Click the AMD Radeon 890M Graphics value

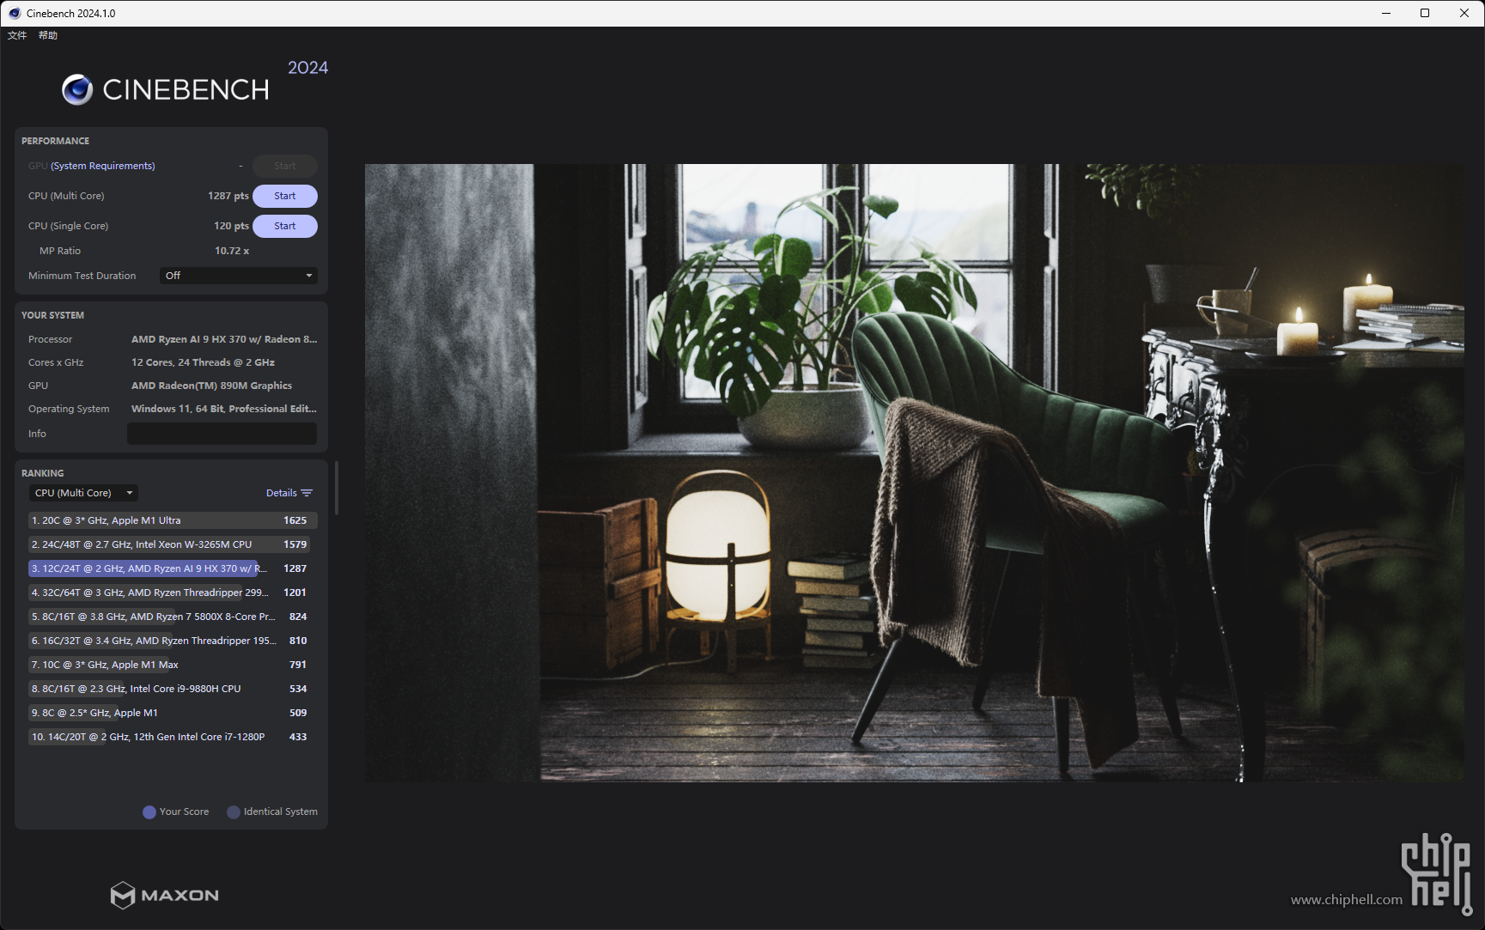[x=211, y=386]
